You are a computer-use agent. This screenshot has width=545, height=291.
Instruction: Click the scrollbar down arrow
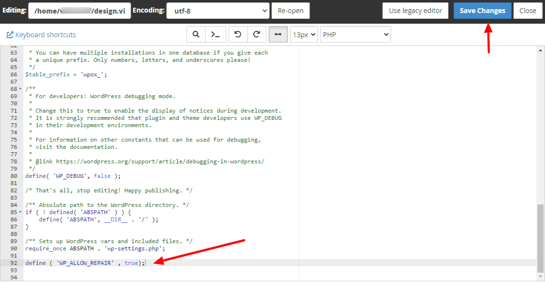coord(540,276)
